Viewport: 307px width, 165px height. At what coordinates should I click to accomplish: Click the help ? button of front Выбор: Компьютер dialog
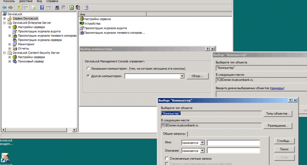pos(290,100)
